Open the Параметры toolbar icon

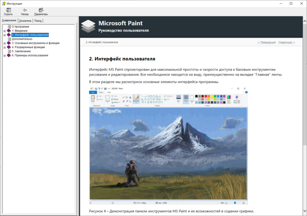coord(41,11)
